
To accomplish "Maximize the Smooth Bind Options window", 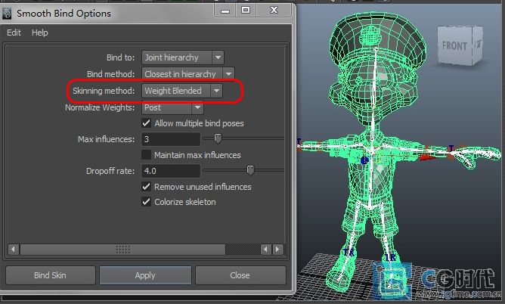I will [x=246, y=11].
